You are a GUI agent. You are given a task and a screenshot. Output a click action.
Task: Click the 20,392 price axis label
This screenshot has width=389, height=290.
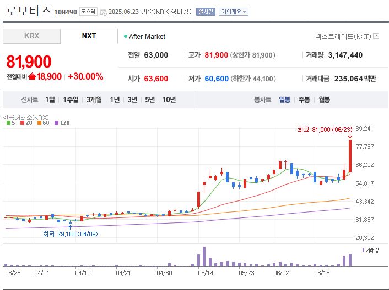pos(364,238)
